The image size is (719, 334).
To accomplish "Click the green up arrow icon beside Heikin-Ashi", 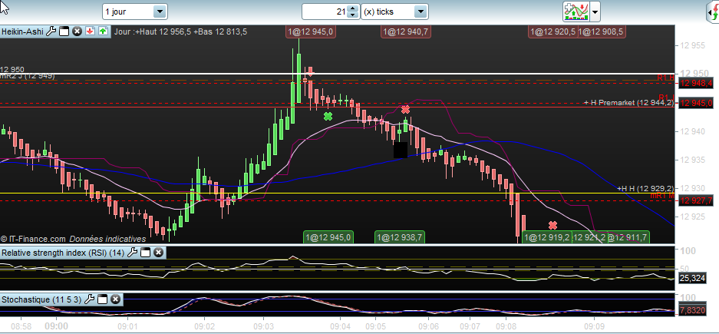I will pyautogui.click(x=103, y=31).
